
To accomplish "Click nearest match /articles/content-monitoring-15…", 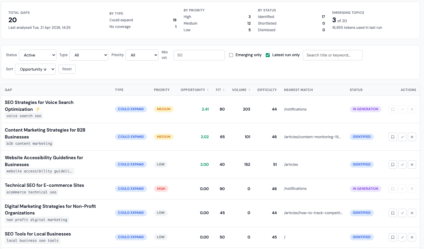I will click(x=313, y=137).
